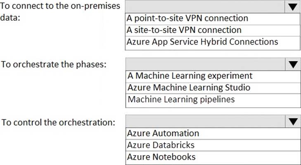Open the on-premises data connection dropdown arrow

(293, 7)
